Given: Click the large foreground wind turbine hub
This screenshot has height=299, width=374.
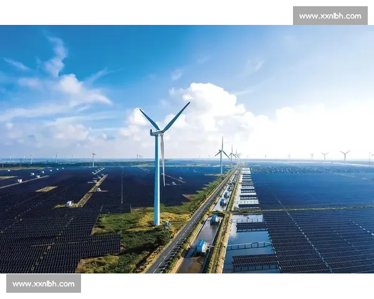Looking at the screenshot, I should click(x=156, y=132).
